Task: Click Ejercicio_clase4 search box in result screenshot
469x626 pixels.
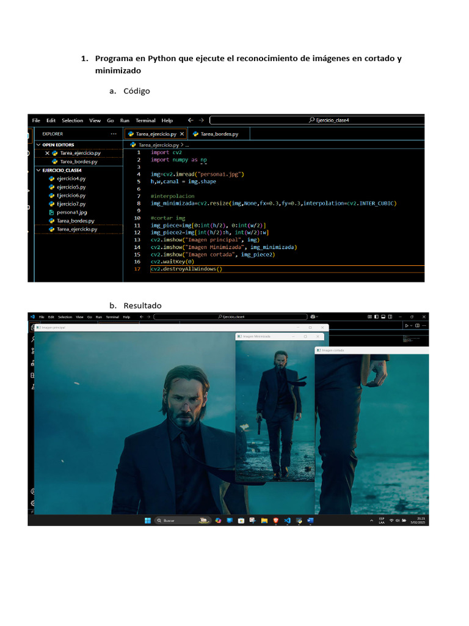Action: pyautogui.click(x=230, y=317)
